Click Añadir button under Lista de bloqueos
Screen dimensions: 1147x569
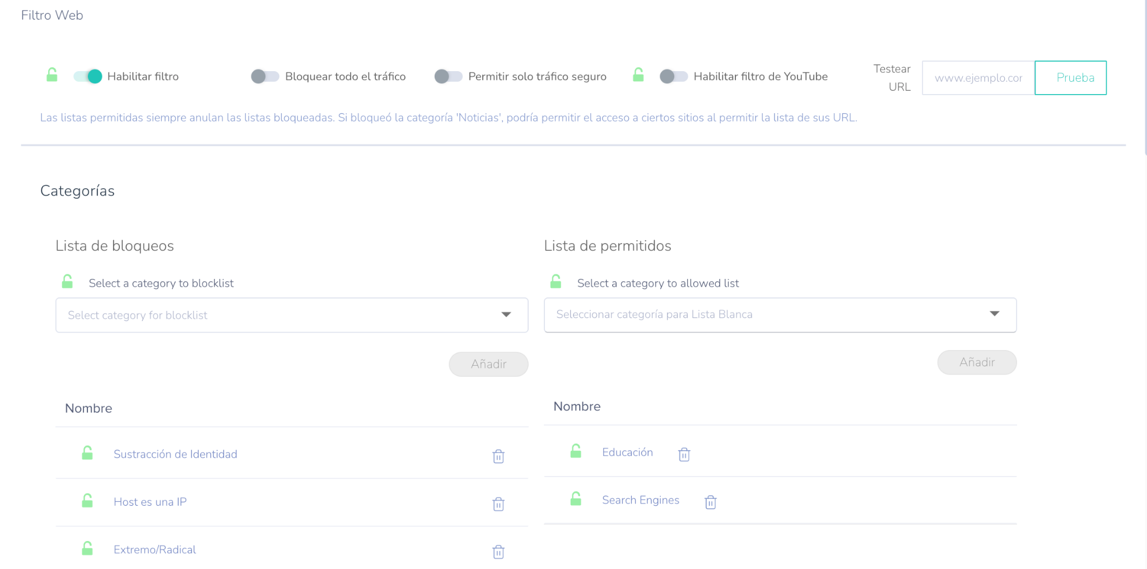click(x=488, y=364)
